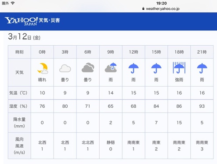Click the 風向 風速 (m/s) row label
This screenshot has width=217, height=164.
(19, 146)
